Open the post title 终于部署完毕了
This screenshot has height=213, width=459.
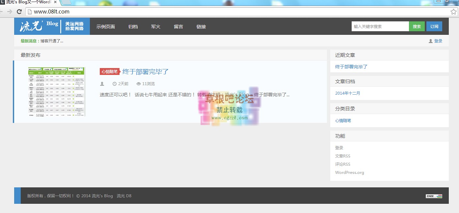coord(145,71)
